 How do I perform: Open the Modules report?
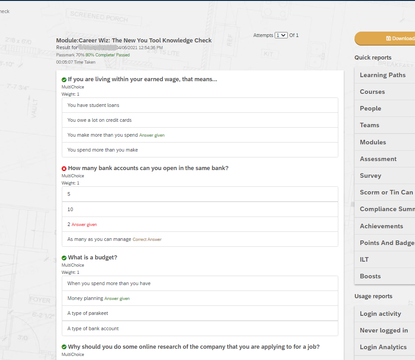373,142
